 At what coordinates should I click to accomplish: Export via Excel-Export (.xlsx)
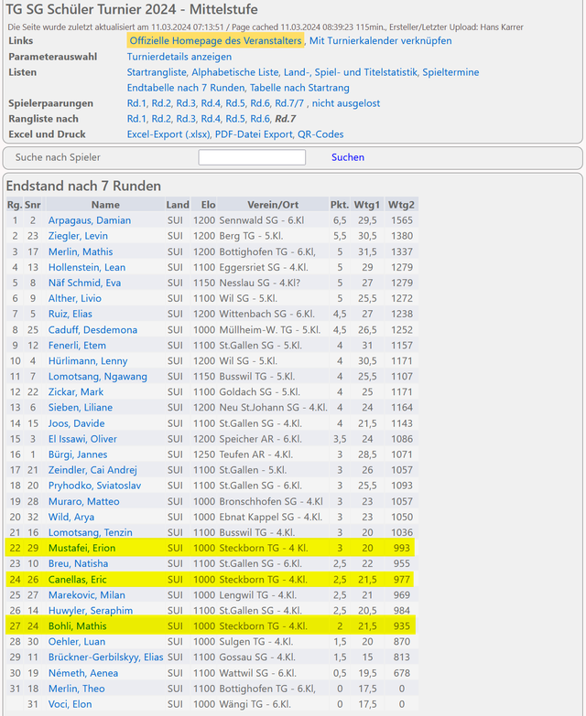168,134
